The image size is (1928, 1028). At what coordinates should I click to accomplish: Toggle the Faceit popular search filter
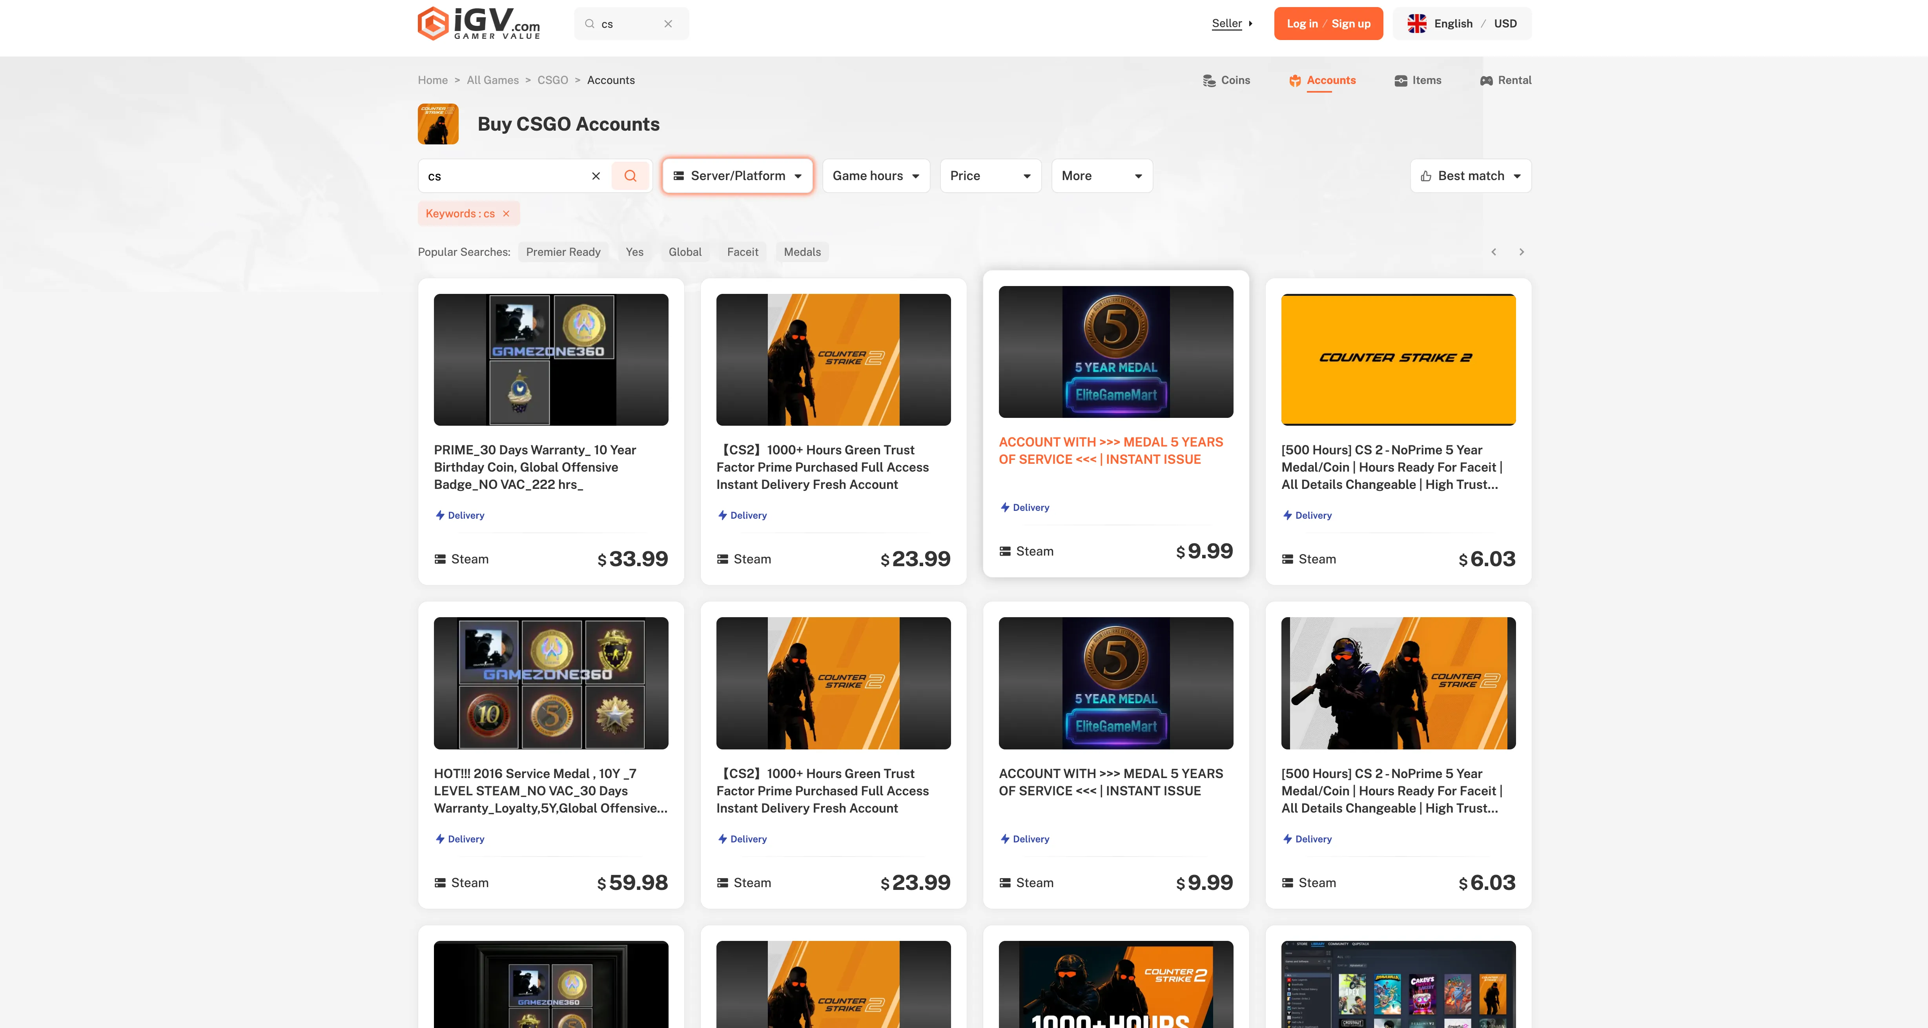pos(742,252)
